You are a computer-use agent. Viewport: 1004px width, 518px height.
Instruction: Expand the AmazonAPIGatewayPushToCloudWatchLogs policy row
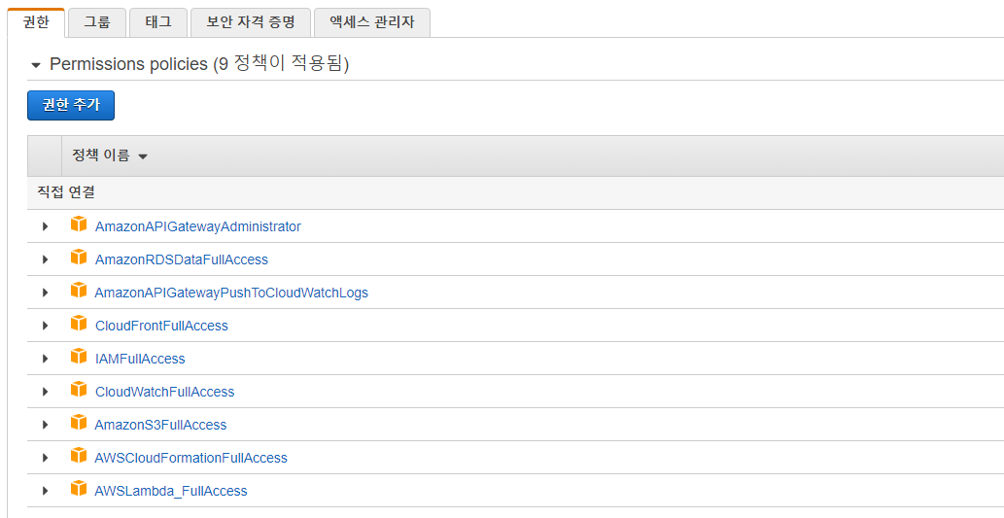(x=45, y=293)
